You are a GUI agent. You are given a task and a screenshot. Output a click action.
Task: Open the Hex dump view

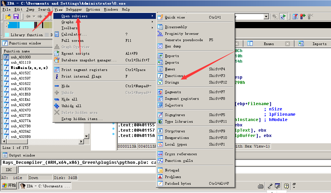point(195,46)
